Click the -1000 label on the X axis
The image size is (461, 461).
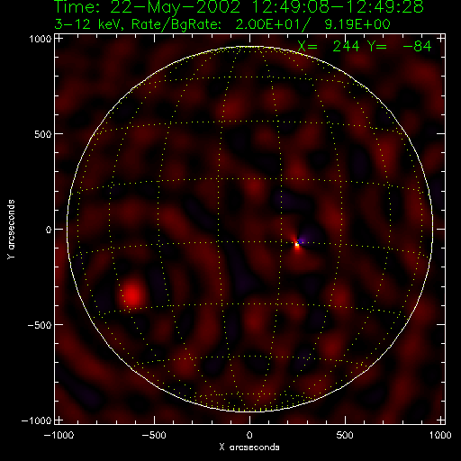tap(59, 435)
